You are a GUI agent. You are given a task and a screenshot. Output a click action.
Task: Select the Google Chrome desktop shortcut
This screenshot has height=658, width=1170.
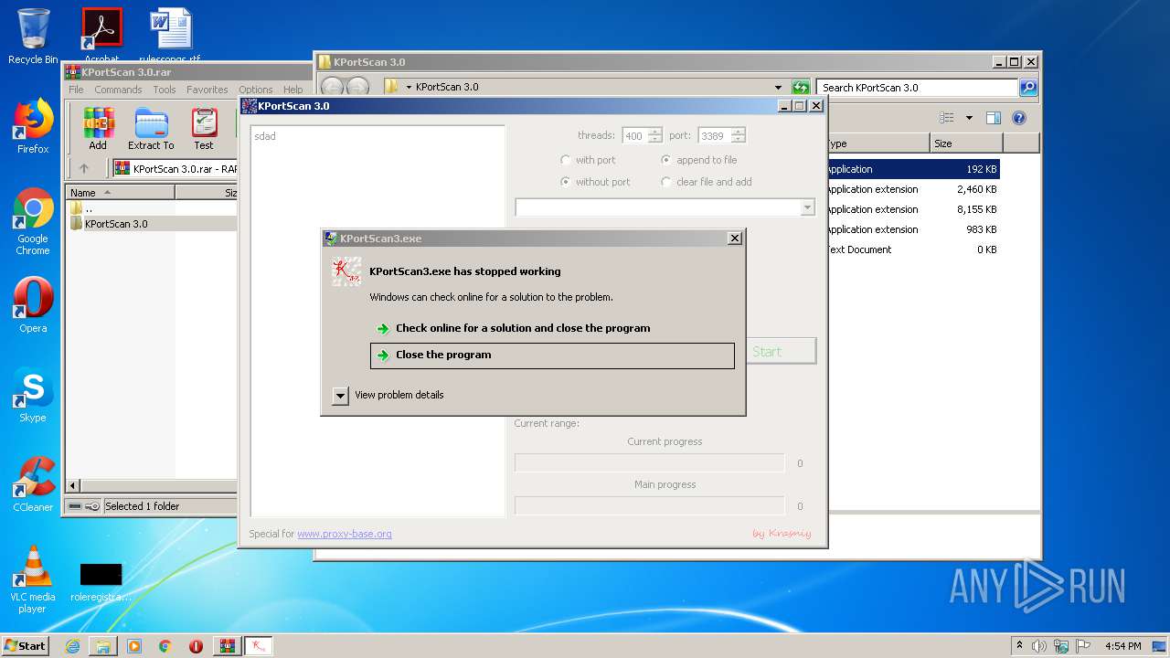coord(33,221)
